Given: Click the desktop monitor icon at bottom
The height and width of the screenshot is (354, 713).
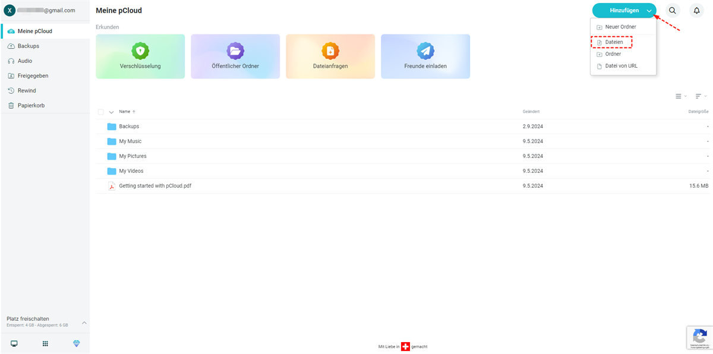Looking at the screenshot, I should [x=14, y=343].
